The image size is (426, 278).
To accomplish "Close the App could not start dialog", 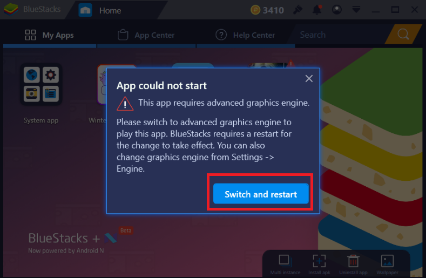I will coord(309,78).
